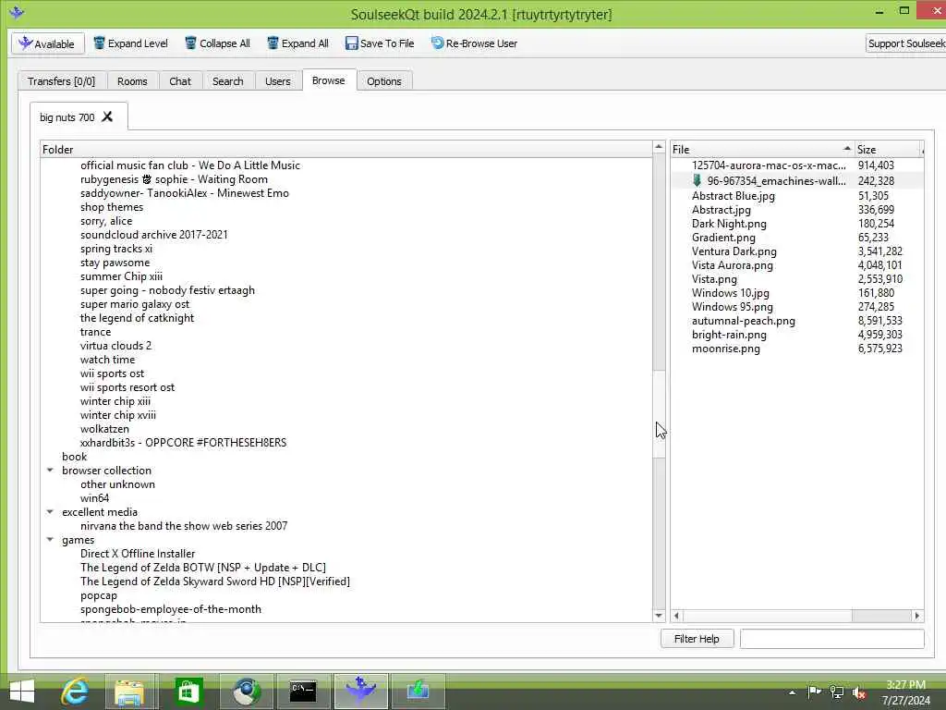Click the Support Soulseek button
Image resolution: width=946 pixels, height=710 pixels.
point(905,43)
